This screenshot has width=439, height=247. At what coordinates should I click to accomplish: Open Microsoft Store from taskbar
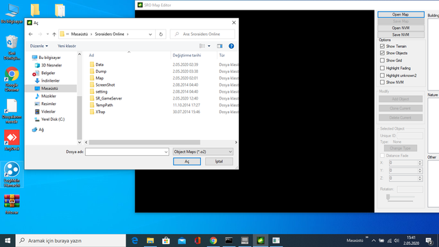166,241
